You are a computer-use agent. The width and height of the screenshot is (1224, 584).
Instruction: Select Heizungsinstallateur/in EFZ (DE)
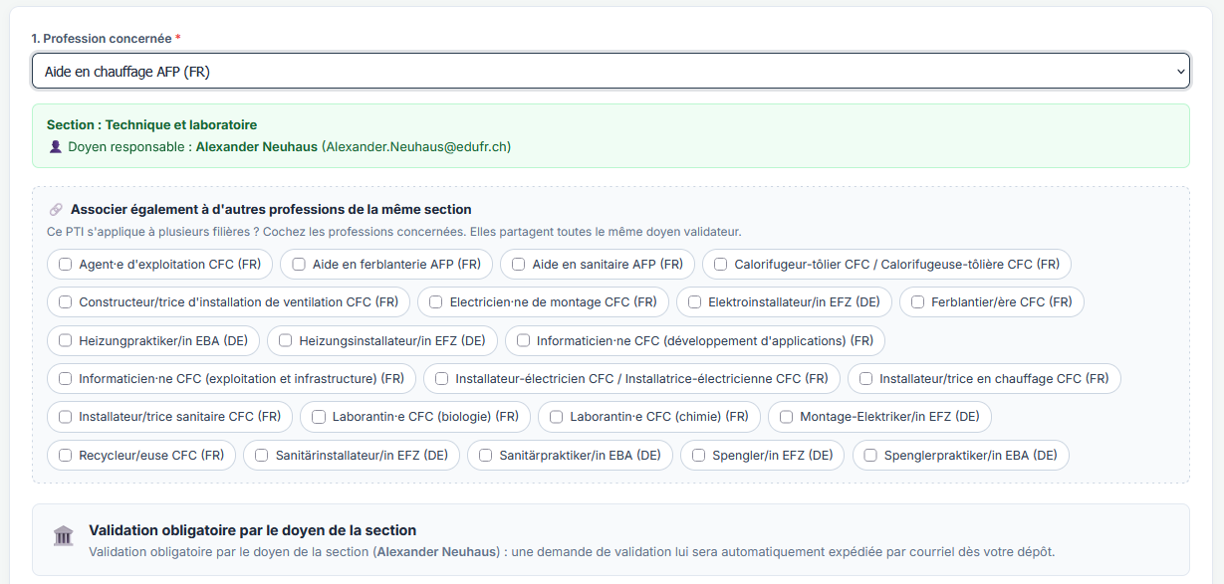pyautogui.click(x=286, y=340)
